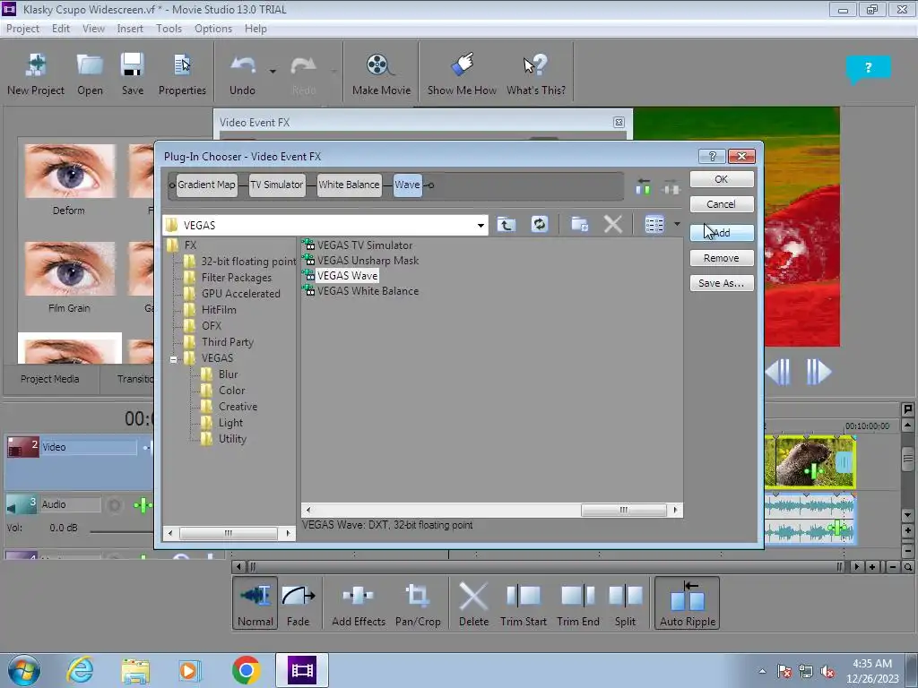Save the project with Save icon
The width and height of the screenshot is (918, 688).
(133, 73)
